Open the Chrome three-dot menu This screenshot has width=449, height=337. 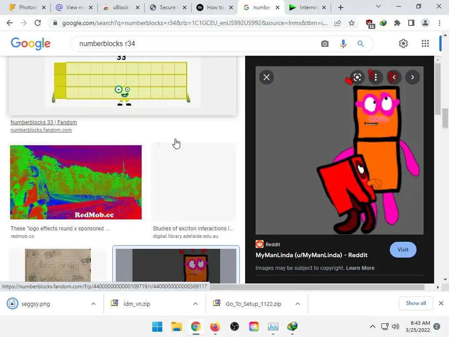tap(439, 23)
